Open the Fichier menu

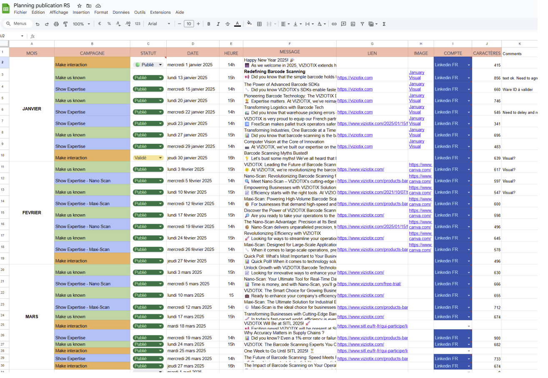20,13
